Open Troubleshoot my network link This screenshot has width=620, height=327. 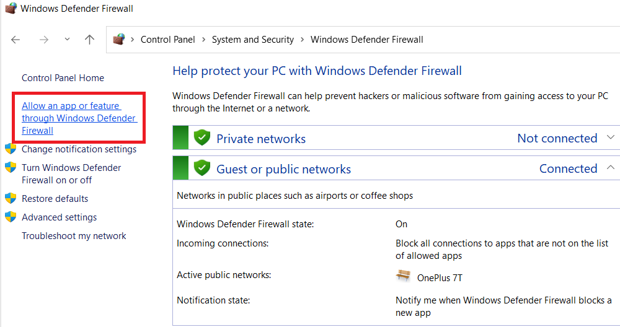[x=74, y=236]
